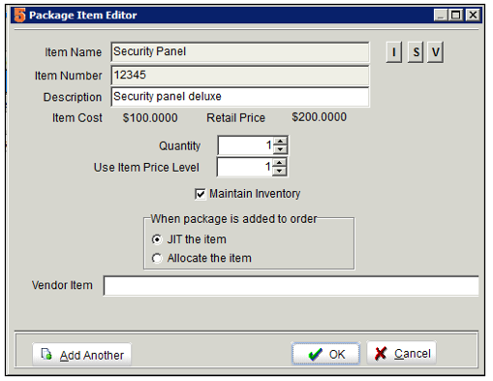Increase Quantity with the up arrow

280,142
